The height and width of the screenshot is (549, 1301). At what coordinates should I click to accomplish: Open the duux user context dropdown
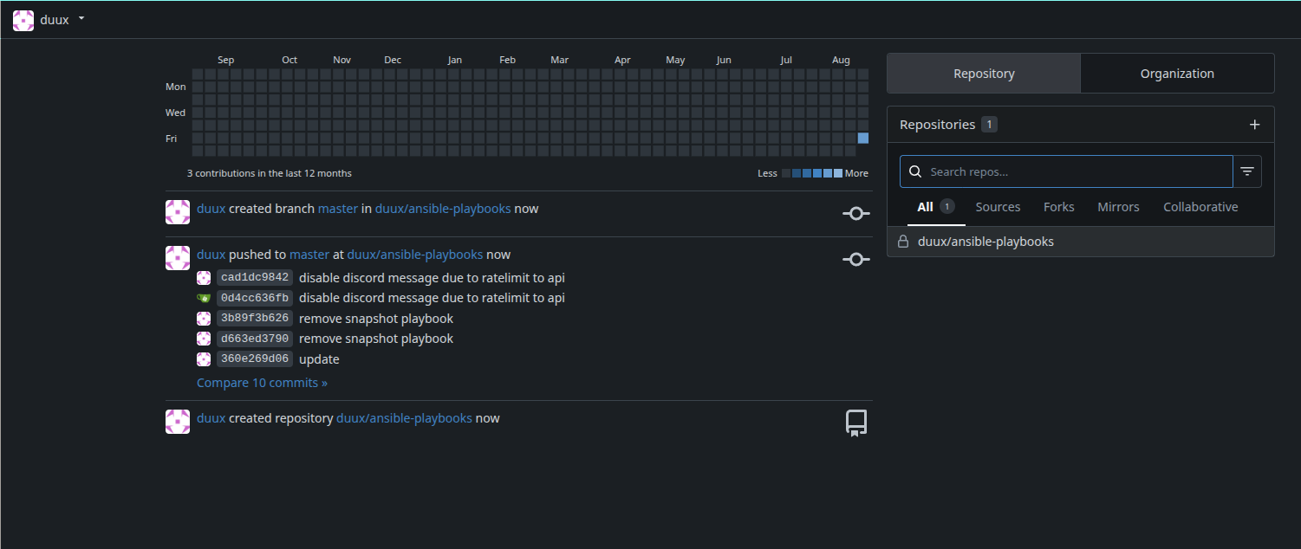click(49, 20)
